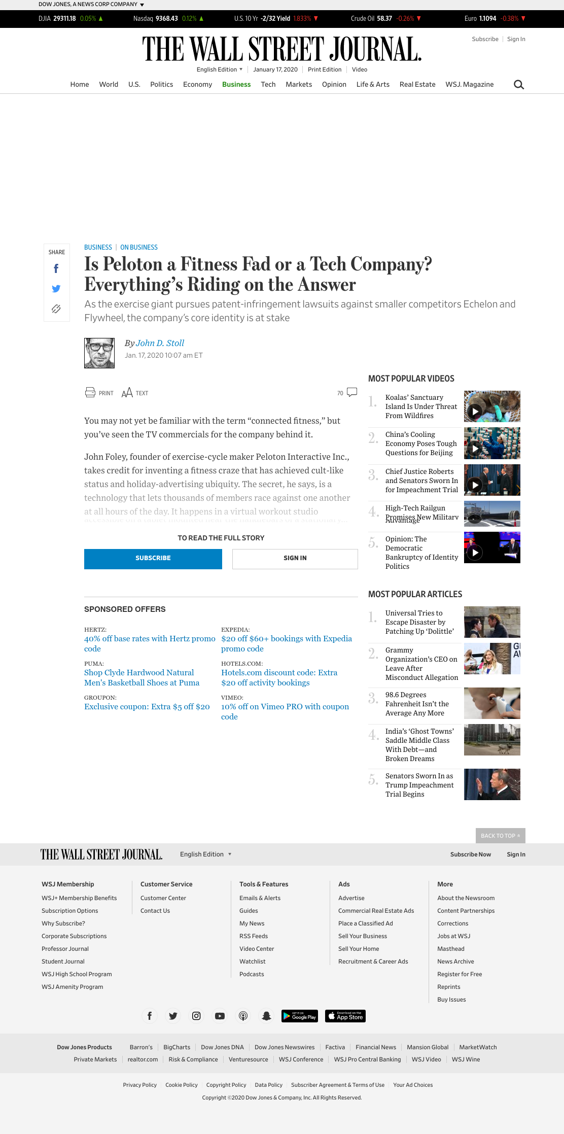Open Vimeo PRO coupon offer

[x=285, y=711]
